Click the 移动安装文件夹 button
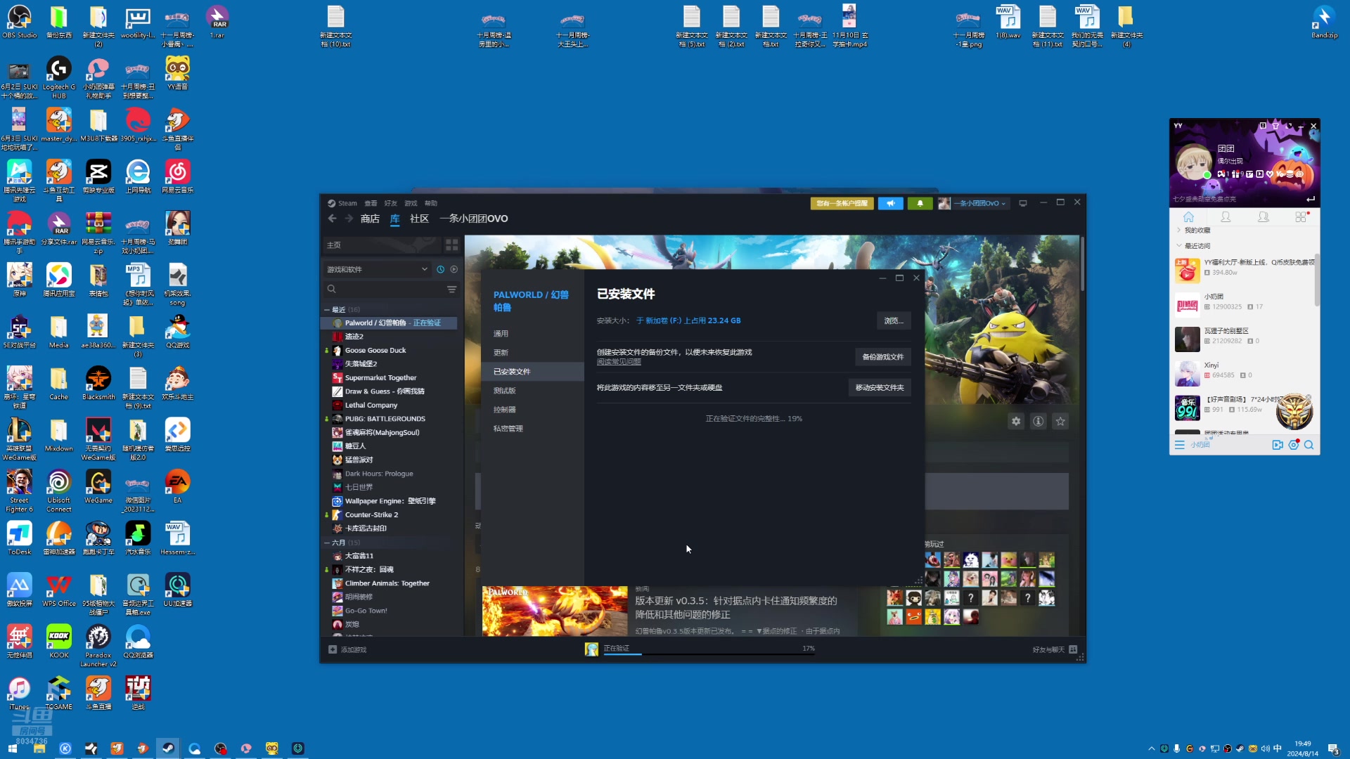Screen dimensions: 1350x759 tap(880, 388)
